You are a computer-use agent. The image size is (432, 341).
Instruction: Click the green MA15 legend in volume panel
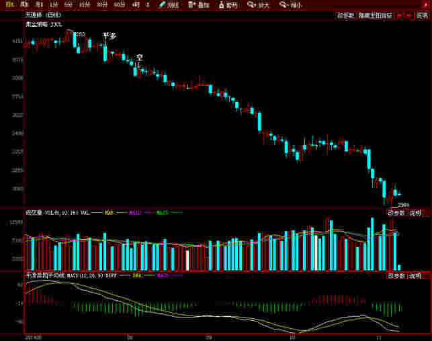point(163,213)
